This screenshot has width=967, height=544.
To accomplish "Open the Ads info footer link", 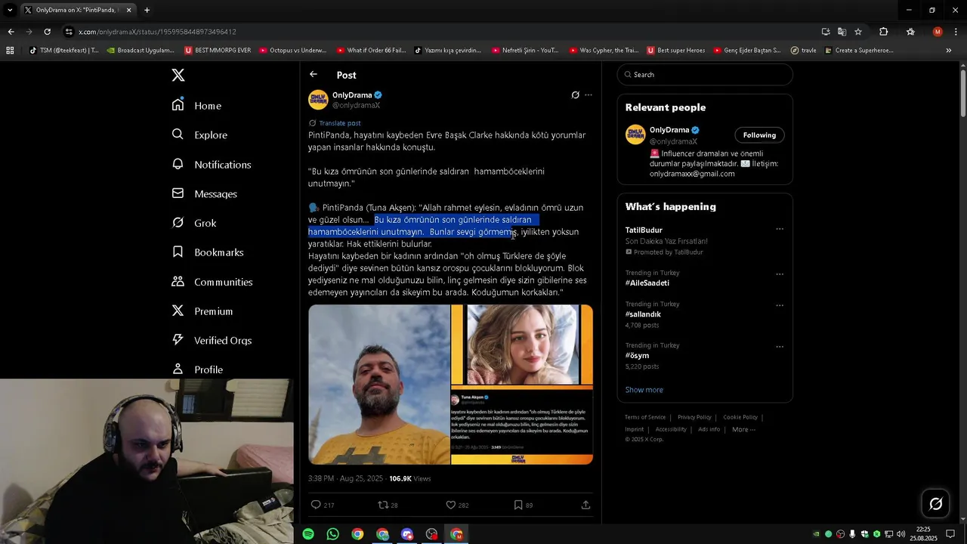I will click(709, 429).
